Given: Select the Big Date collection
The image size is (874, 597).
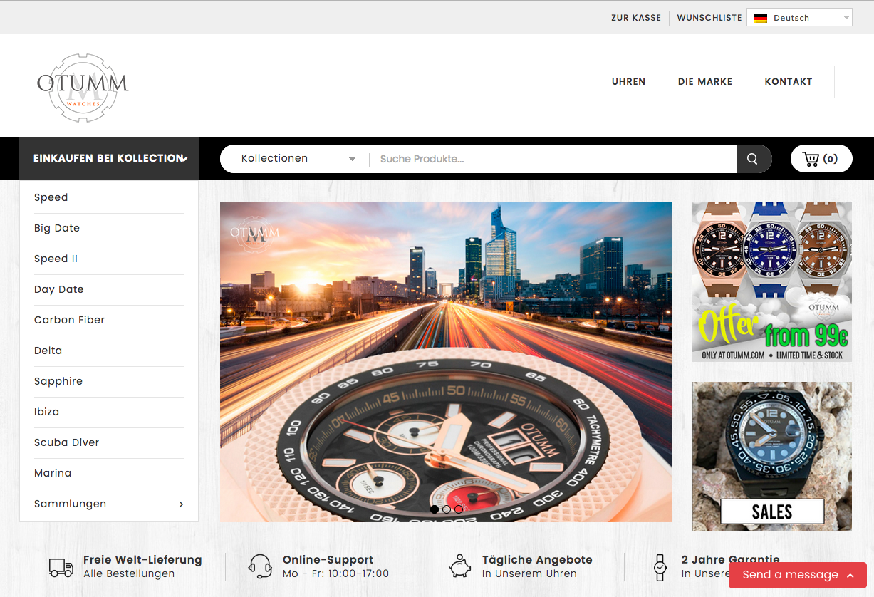Looking at the screenshot, I should point(57,228).
